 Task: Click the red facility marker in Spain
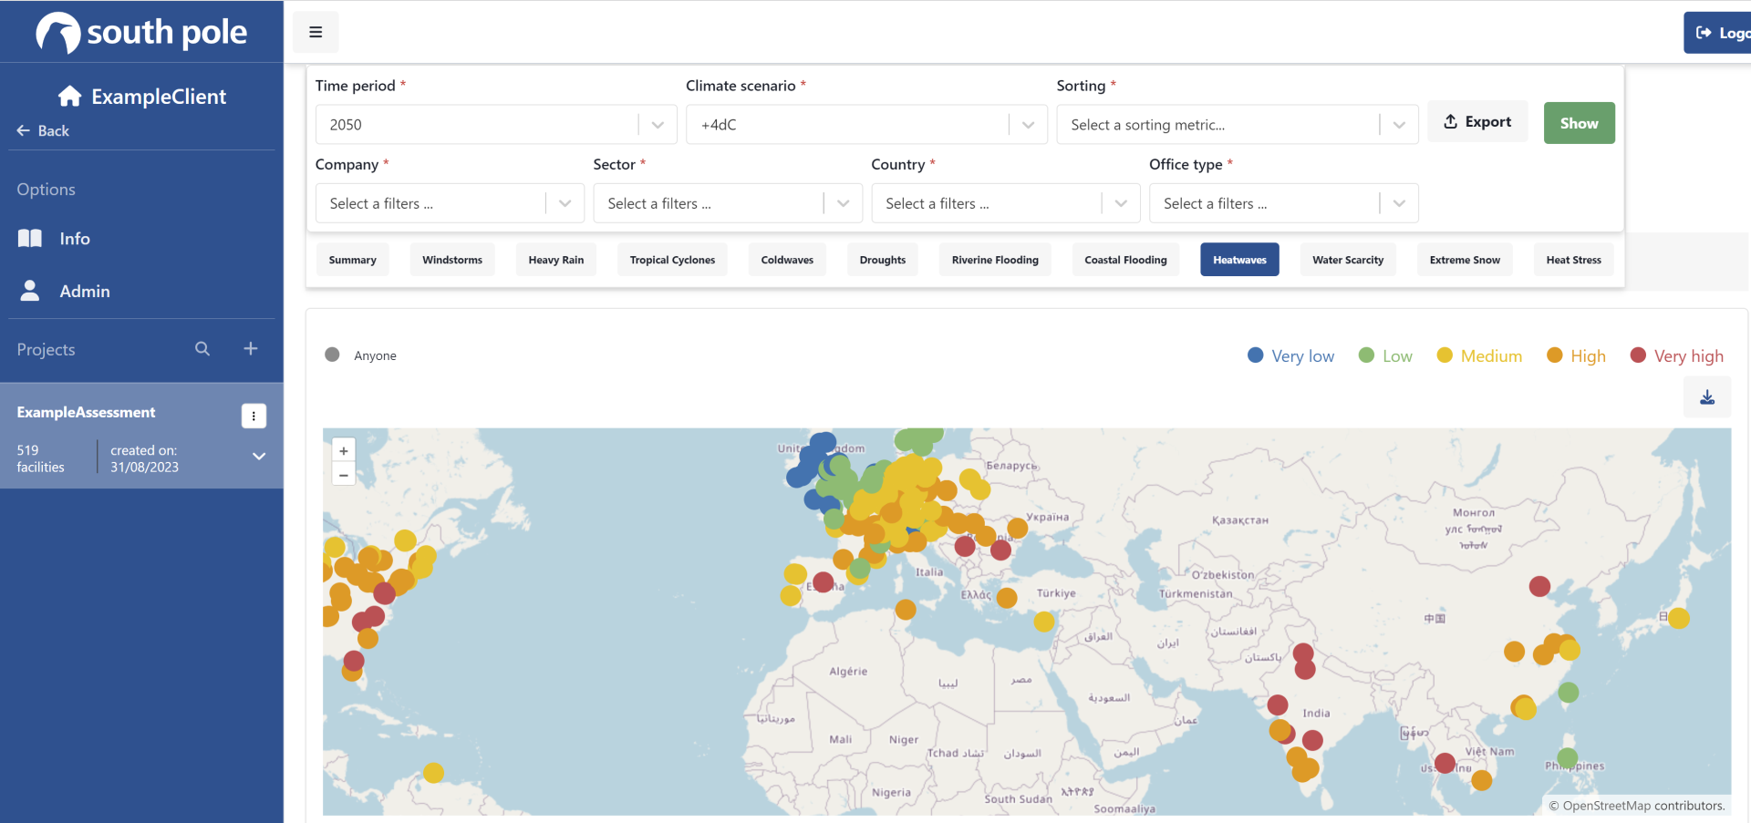[823, 581]
